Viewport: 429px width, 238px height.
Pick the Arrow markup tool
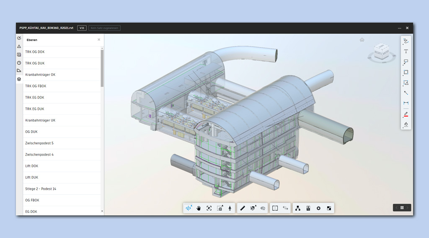click(x=406, y=93)
